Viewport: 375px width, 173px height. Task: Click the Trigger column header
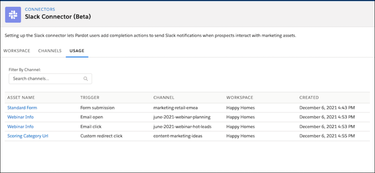click(x=90, y=98)
